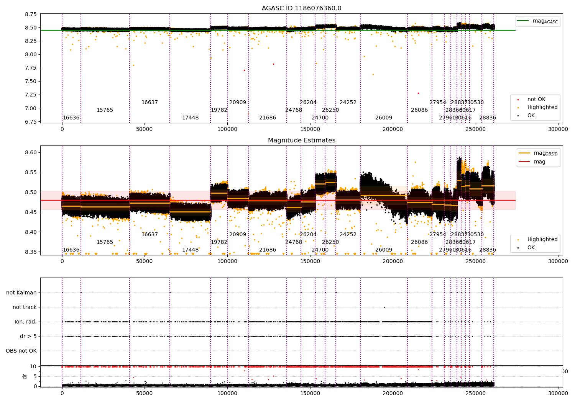Click the lone 'not track' data point
Viewport: 575px width, 402px height.
coord(384,307)
